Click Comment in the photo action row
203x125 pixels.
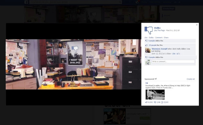[159, 37]
